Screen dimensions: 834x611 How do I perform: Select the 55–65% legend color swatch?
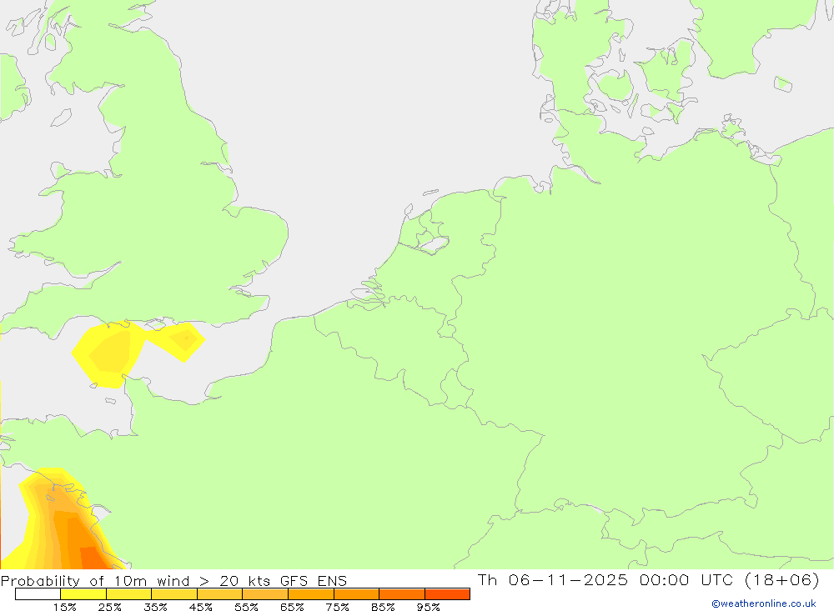(265, 594)
